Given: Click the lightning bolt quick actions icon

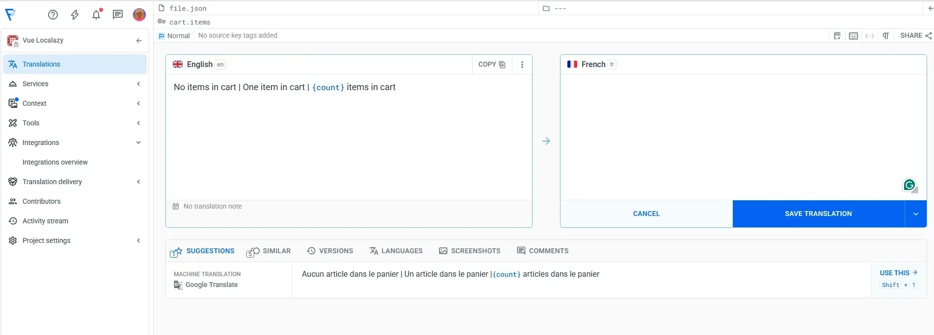Looking at the screenshot, I should click(75, 15).
